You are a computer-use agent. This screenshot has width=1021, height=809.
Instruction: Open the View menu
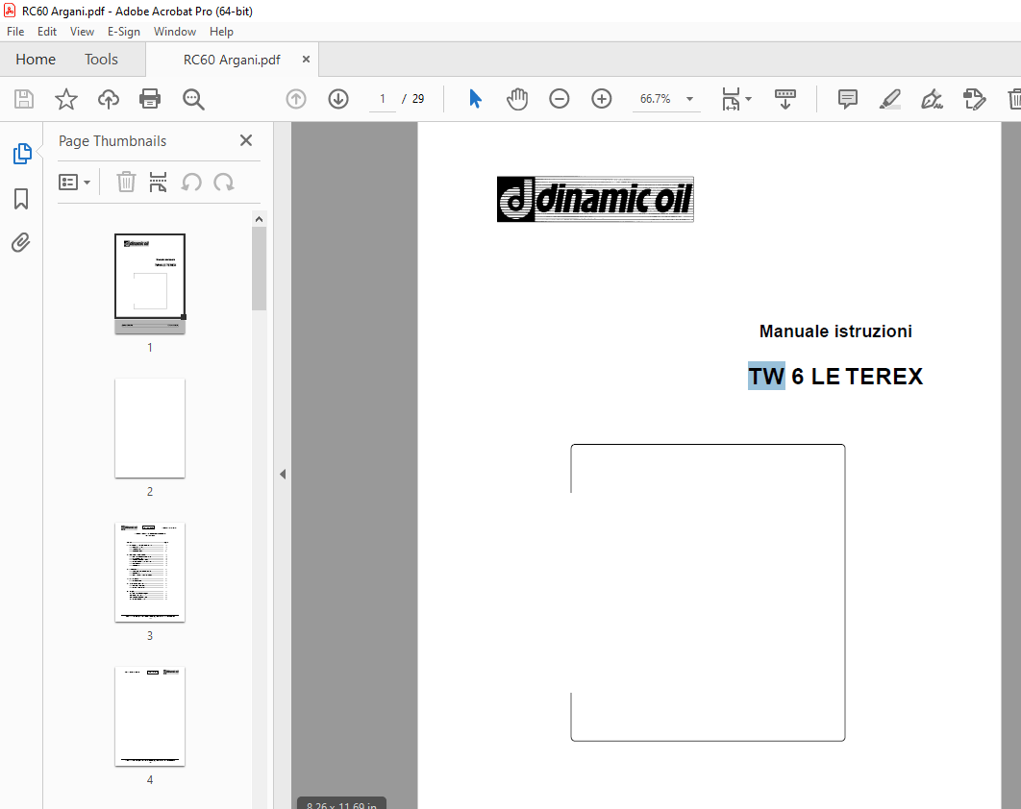click(x=82, y=32)
